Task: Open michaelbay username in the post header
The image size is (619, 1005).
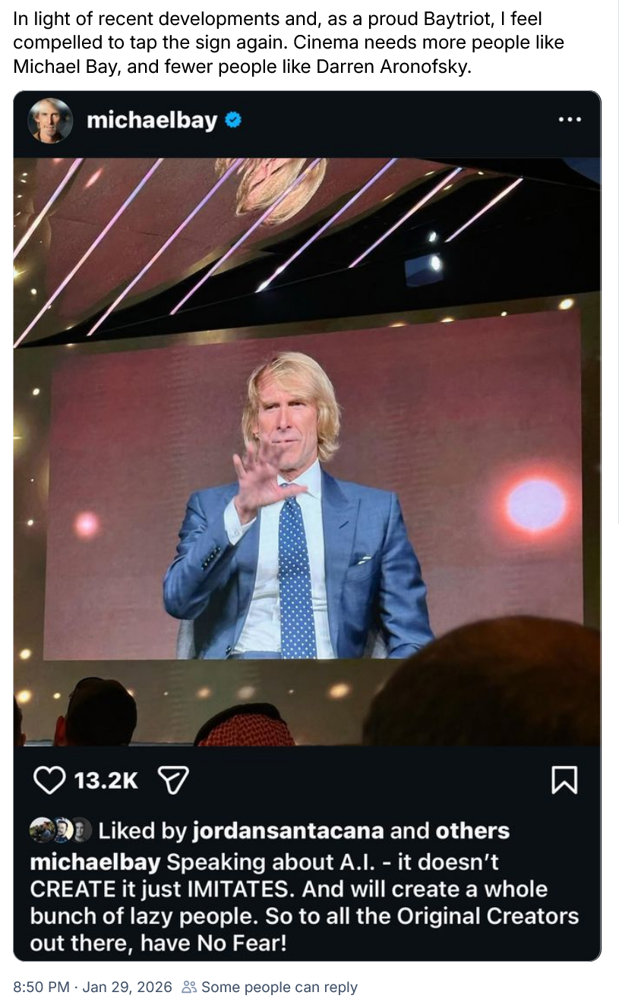Action: 152,120
